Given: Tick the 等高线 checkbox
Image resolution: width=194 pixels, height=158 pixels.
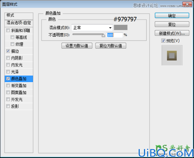Looking at the screenshot, I should tap(12, 37).
